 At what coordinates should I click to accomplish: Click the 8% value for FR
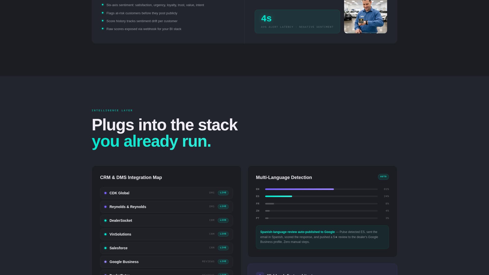[x=387, y=204]
